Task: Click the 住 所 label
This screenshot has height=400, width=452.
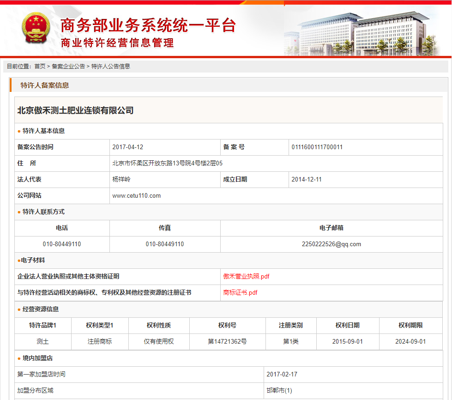Action: [27, 163]
